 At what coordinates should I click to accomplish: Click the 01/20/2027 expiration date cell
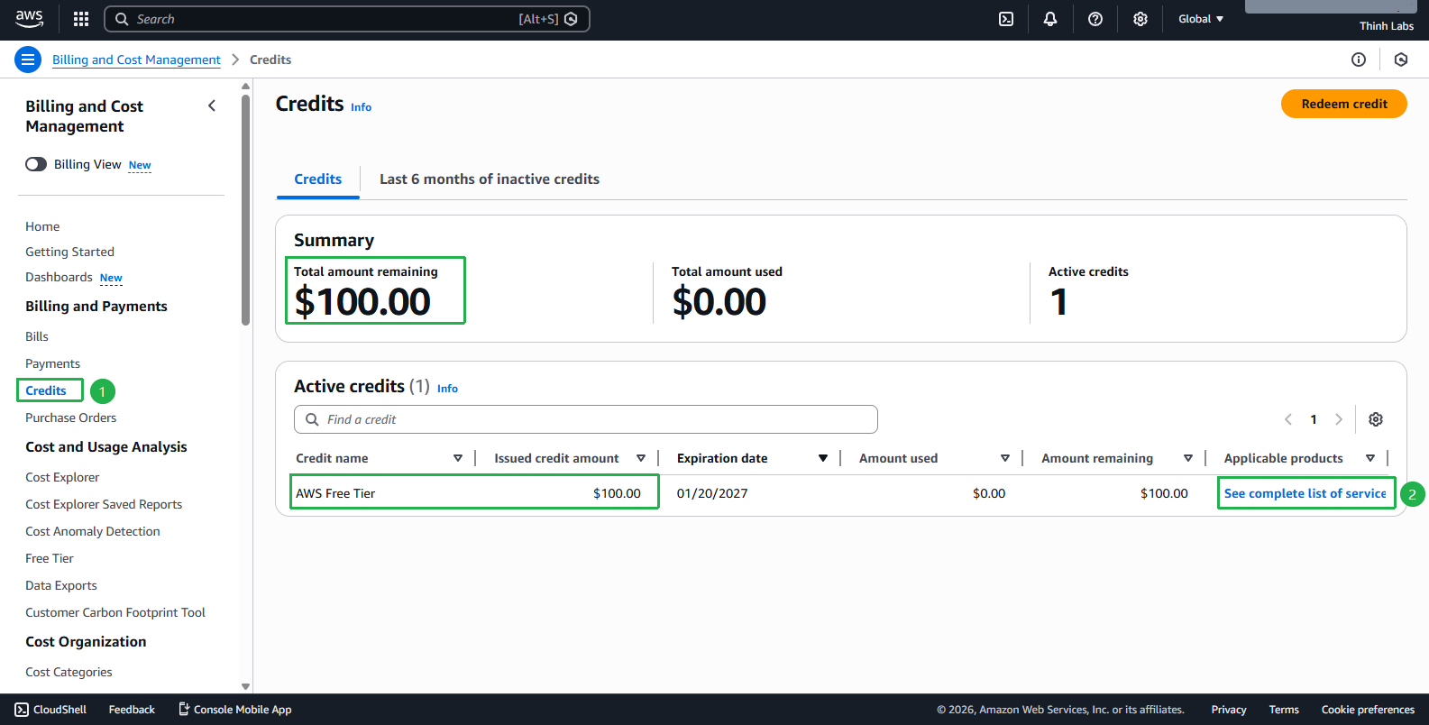pyautogui.click(x=712, y=493)
